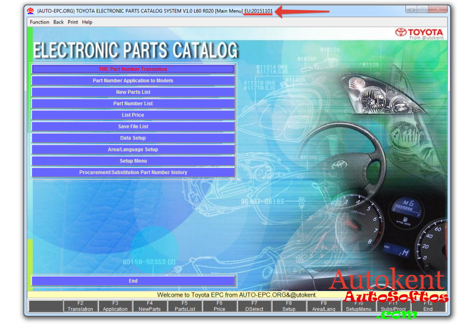Image resolution: width=458 pixels, height=324 pixels.
Task: Open Procurement/Substitution Part Number history
Action: coord(133,172)
